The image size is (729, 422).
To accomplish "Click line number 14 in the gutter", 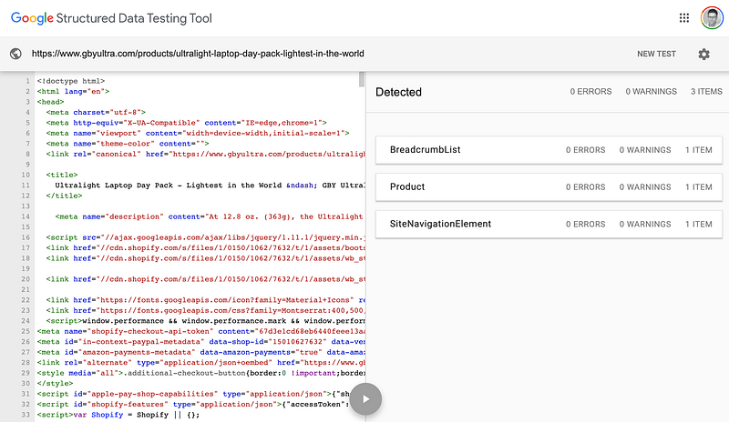I will pyautogui.click(x=26, y=216).
